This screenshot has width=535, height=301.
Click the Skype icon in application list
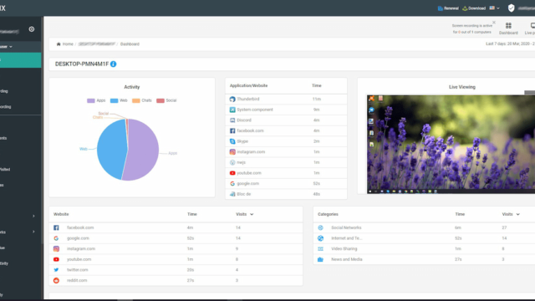[232, 141]
